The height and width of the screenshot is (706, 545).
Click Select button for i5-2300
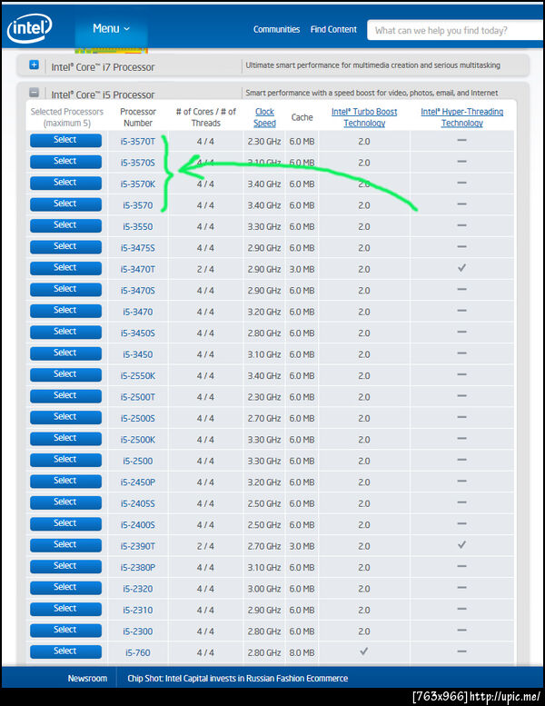(65, 631)
